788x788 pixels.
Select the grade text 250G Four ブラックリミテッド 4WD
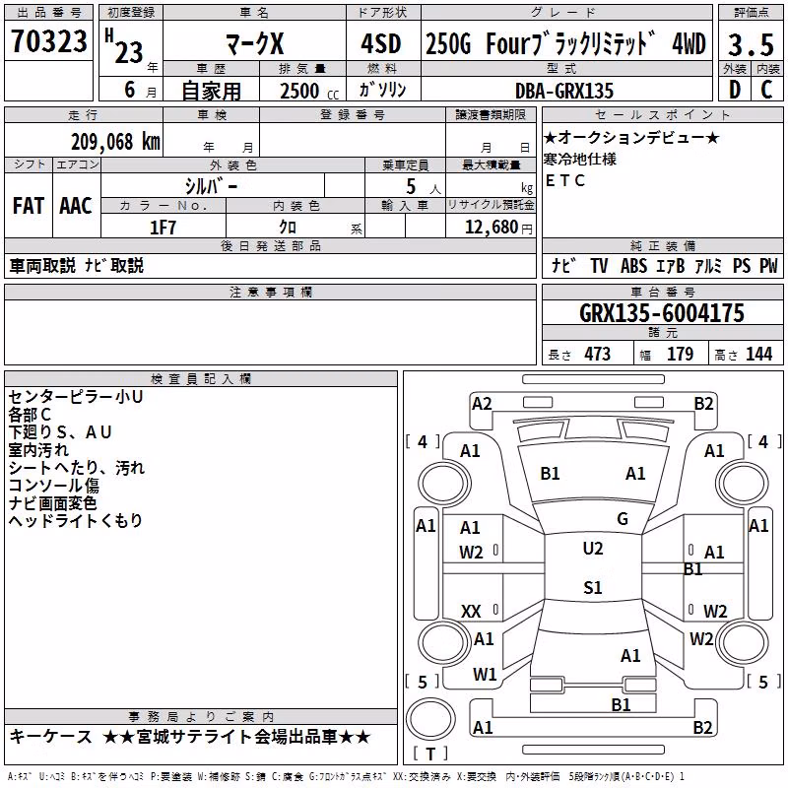tap(565, 43)
